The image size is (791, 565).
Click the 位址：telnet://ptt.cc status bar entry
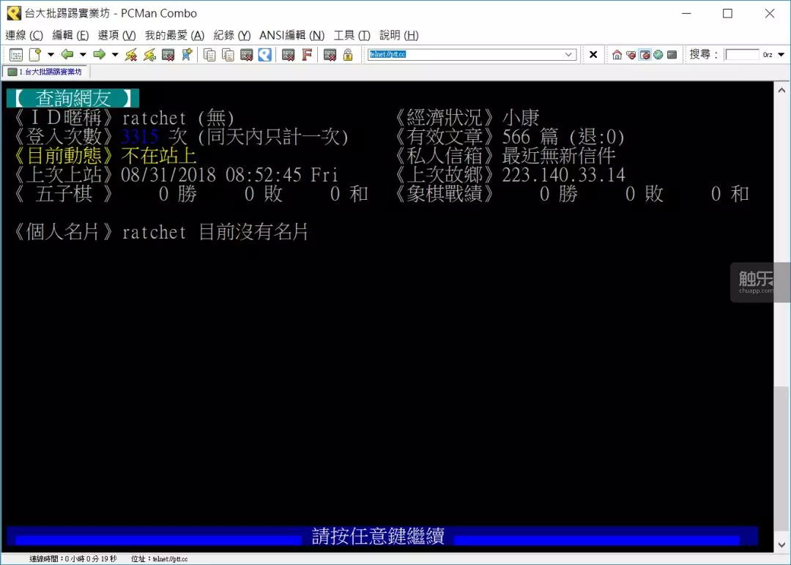pos(160,559)
